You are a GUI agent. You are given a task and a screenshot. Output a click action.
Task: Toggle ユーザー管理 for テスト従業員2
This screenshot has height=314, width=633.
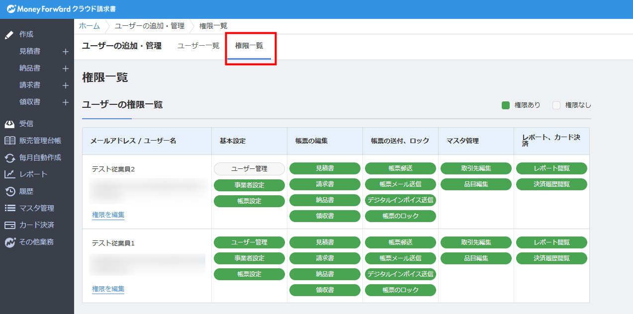coord(249,169)
